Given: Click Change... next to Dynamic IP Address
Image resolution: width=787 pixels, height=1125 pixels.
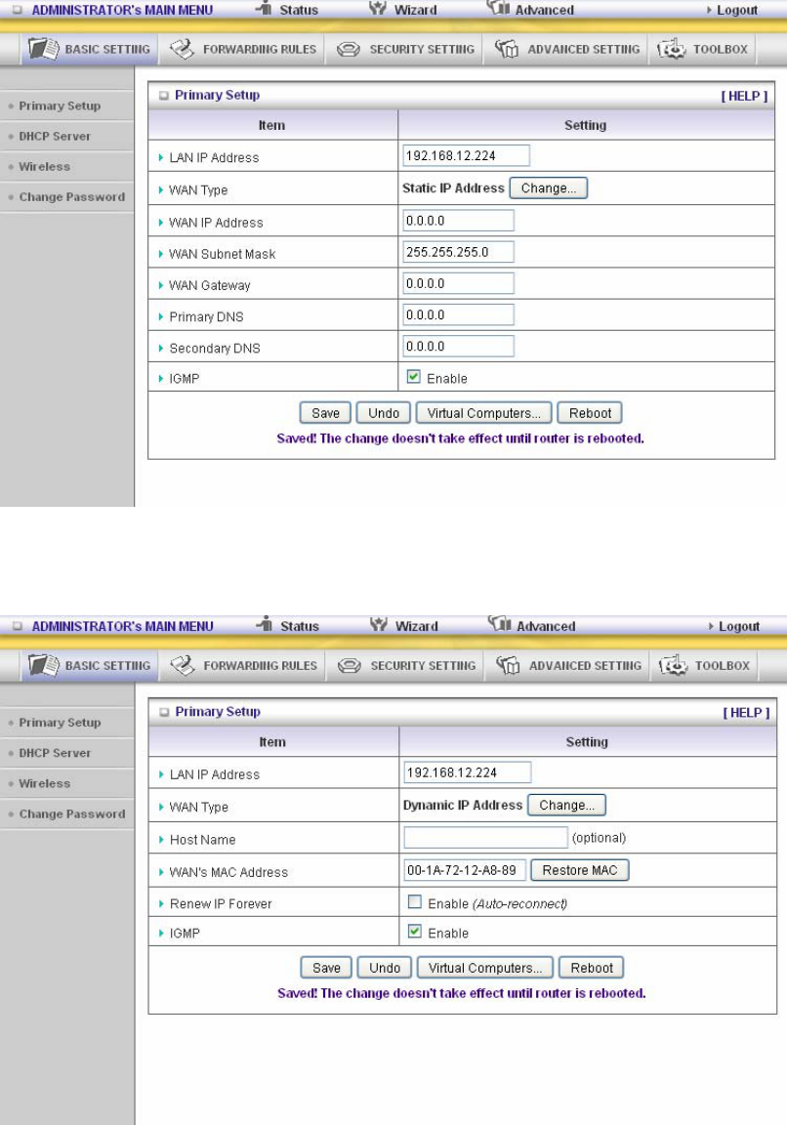Looking at the screenshot, I should pyautogui.click(x=566, y=805).
